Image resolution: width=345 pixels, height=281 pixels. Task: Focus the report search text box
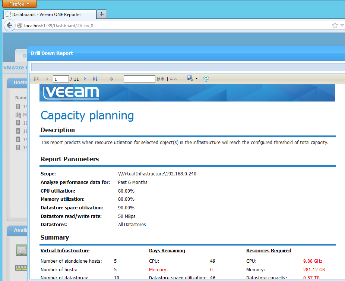[139, 79]
